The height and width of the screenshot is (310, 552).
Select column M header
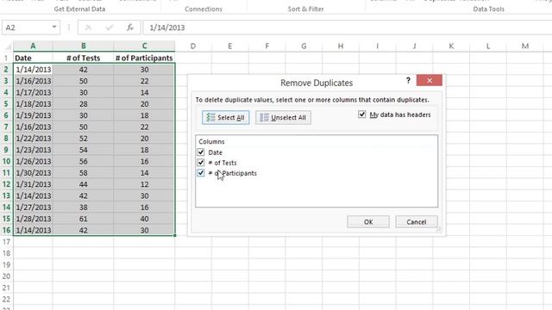[525, 46]
